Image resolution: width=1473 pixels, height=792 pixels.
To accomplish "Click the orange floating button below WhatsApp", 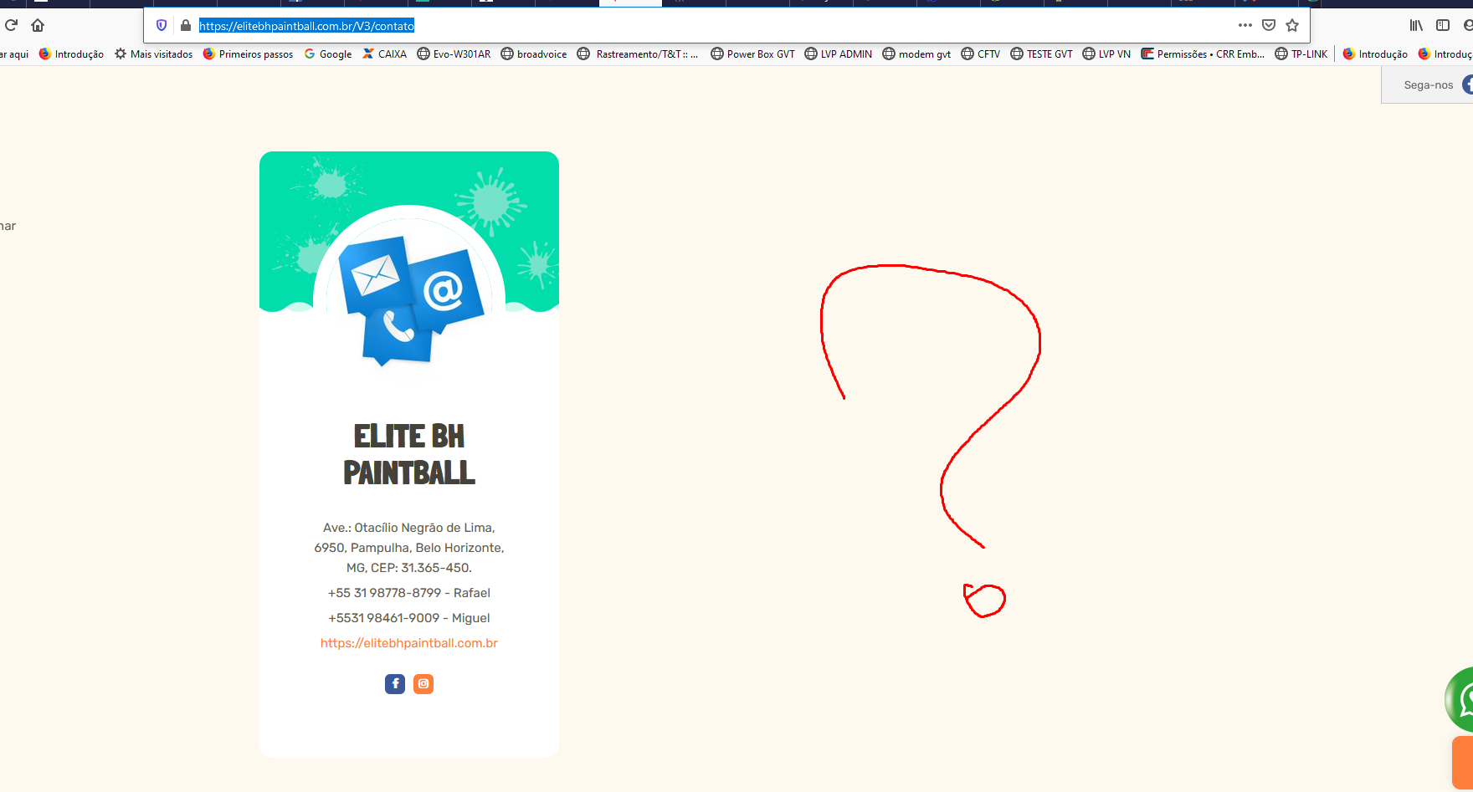I will click(1463, 762).
